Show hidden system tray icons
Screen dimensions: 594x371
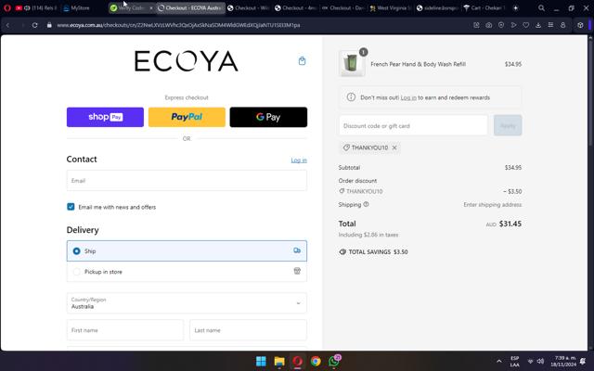[499, 361]
